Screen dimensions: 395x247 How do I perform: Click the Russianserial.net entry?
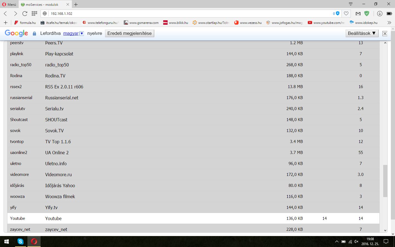(62, 98)
